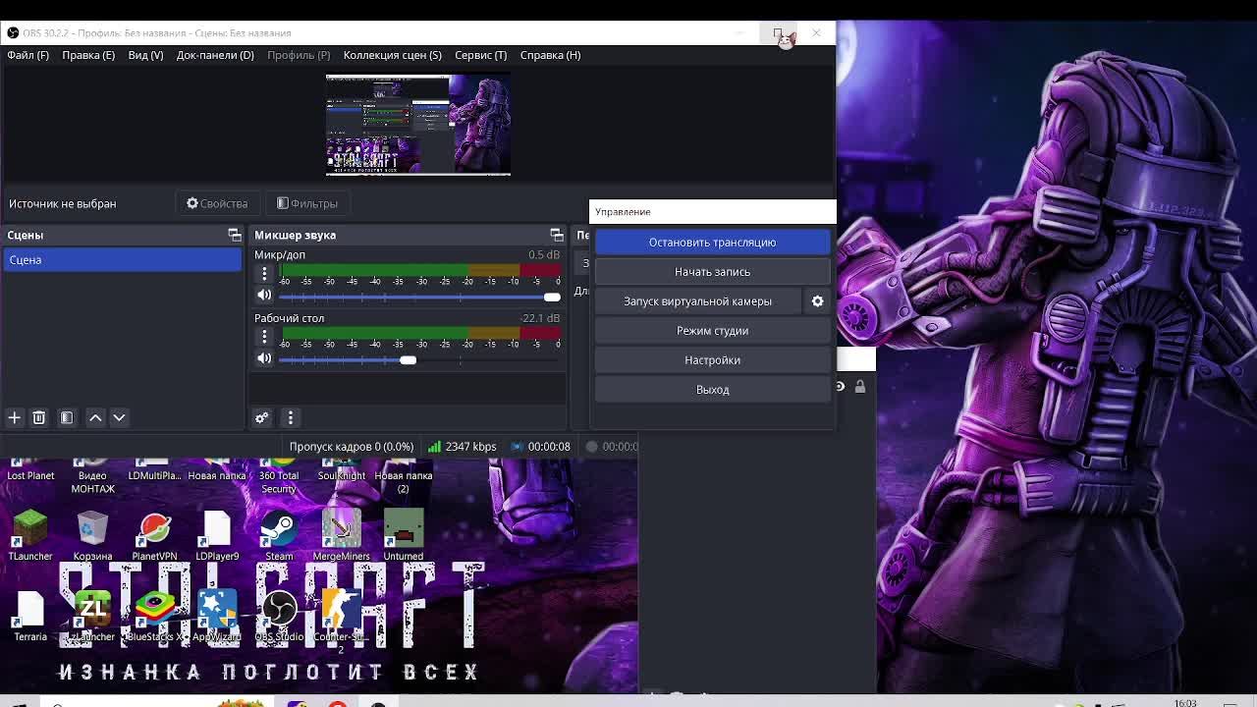Open options menu for Микр/доп channel

[264, 273]
